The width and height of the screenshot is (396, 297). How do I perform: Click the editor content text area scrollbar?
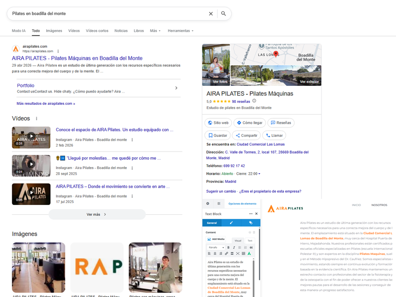(x=253, y=278)
